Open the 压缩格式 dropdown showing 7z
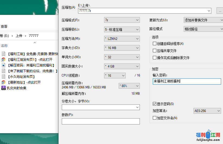This screenshot has height=144, width=223. point(122,20)
